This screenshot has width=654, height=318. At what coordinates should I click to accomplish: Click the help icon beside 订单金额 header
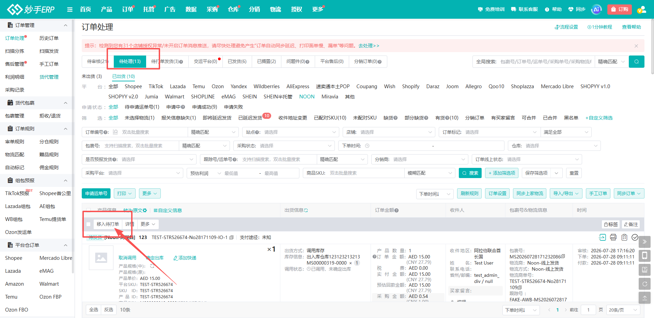[x=396, y=210]
